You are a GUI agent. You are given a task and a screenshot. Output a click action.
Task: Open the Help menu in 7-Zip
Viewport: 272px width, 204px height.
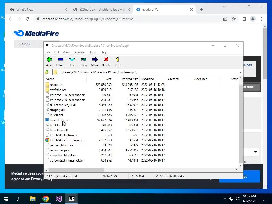(x=104, y=52)
